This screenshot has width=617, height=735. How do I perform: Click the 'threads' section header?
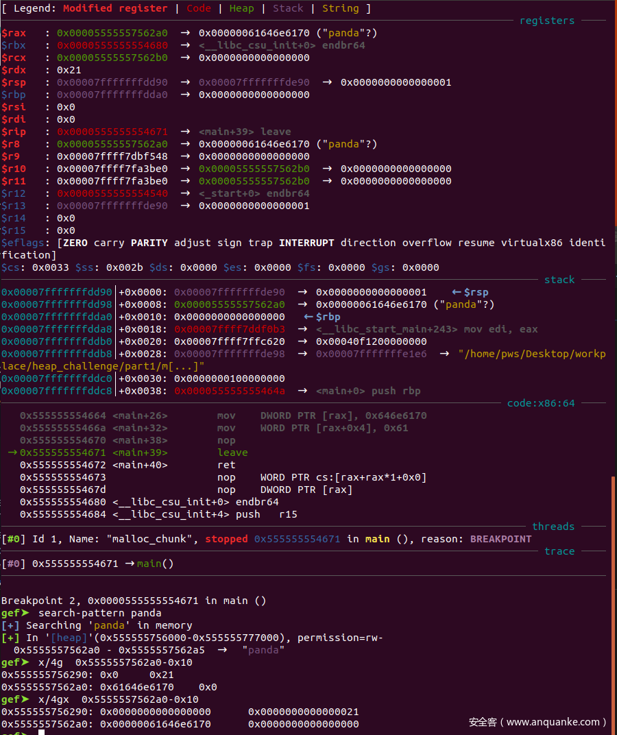553,527
